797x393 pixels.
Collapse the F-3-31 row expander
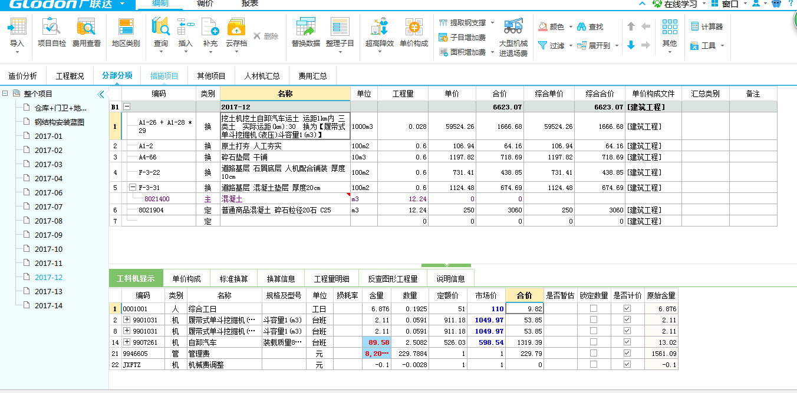coord(132,188)
